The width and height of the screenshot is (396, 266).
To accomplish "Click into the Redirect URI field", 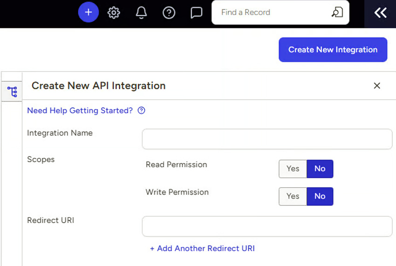I will click(267, 226).
